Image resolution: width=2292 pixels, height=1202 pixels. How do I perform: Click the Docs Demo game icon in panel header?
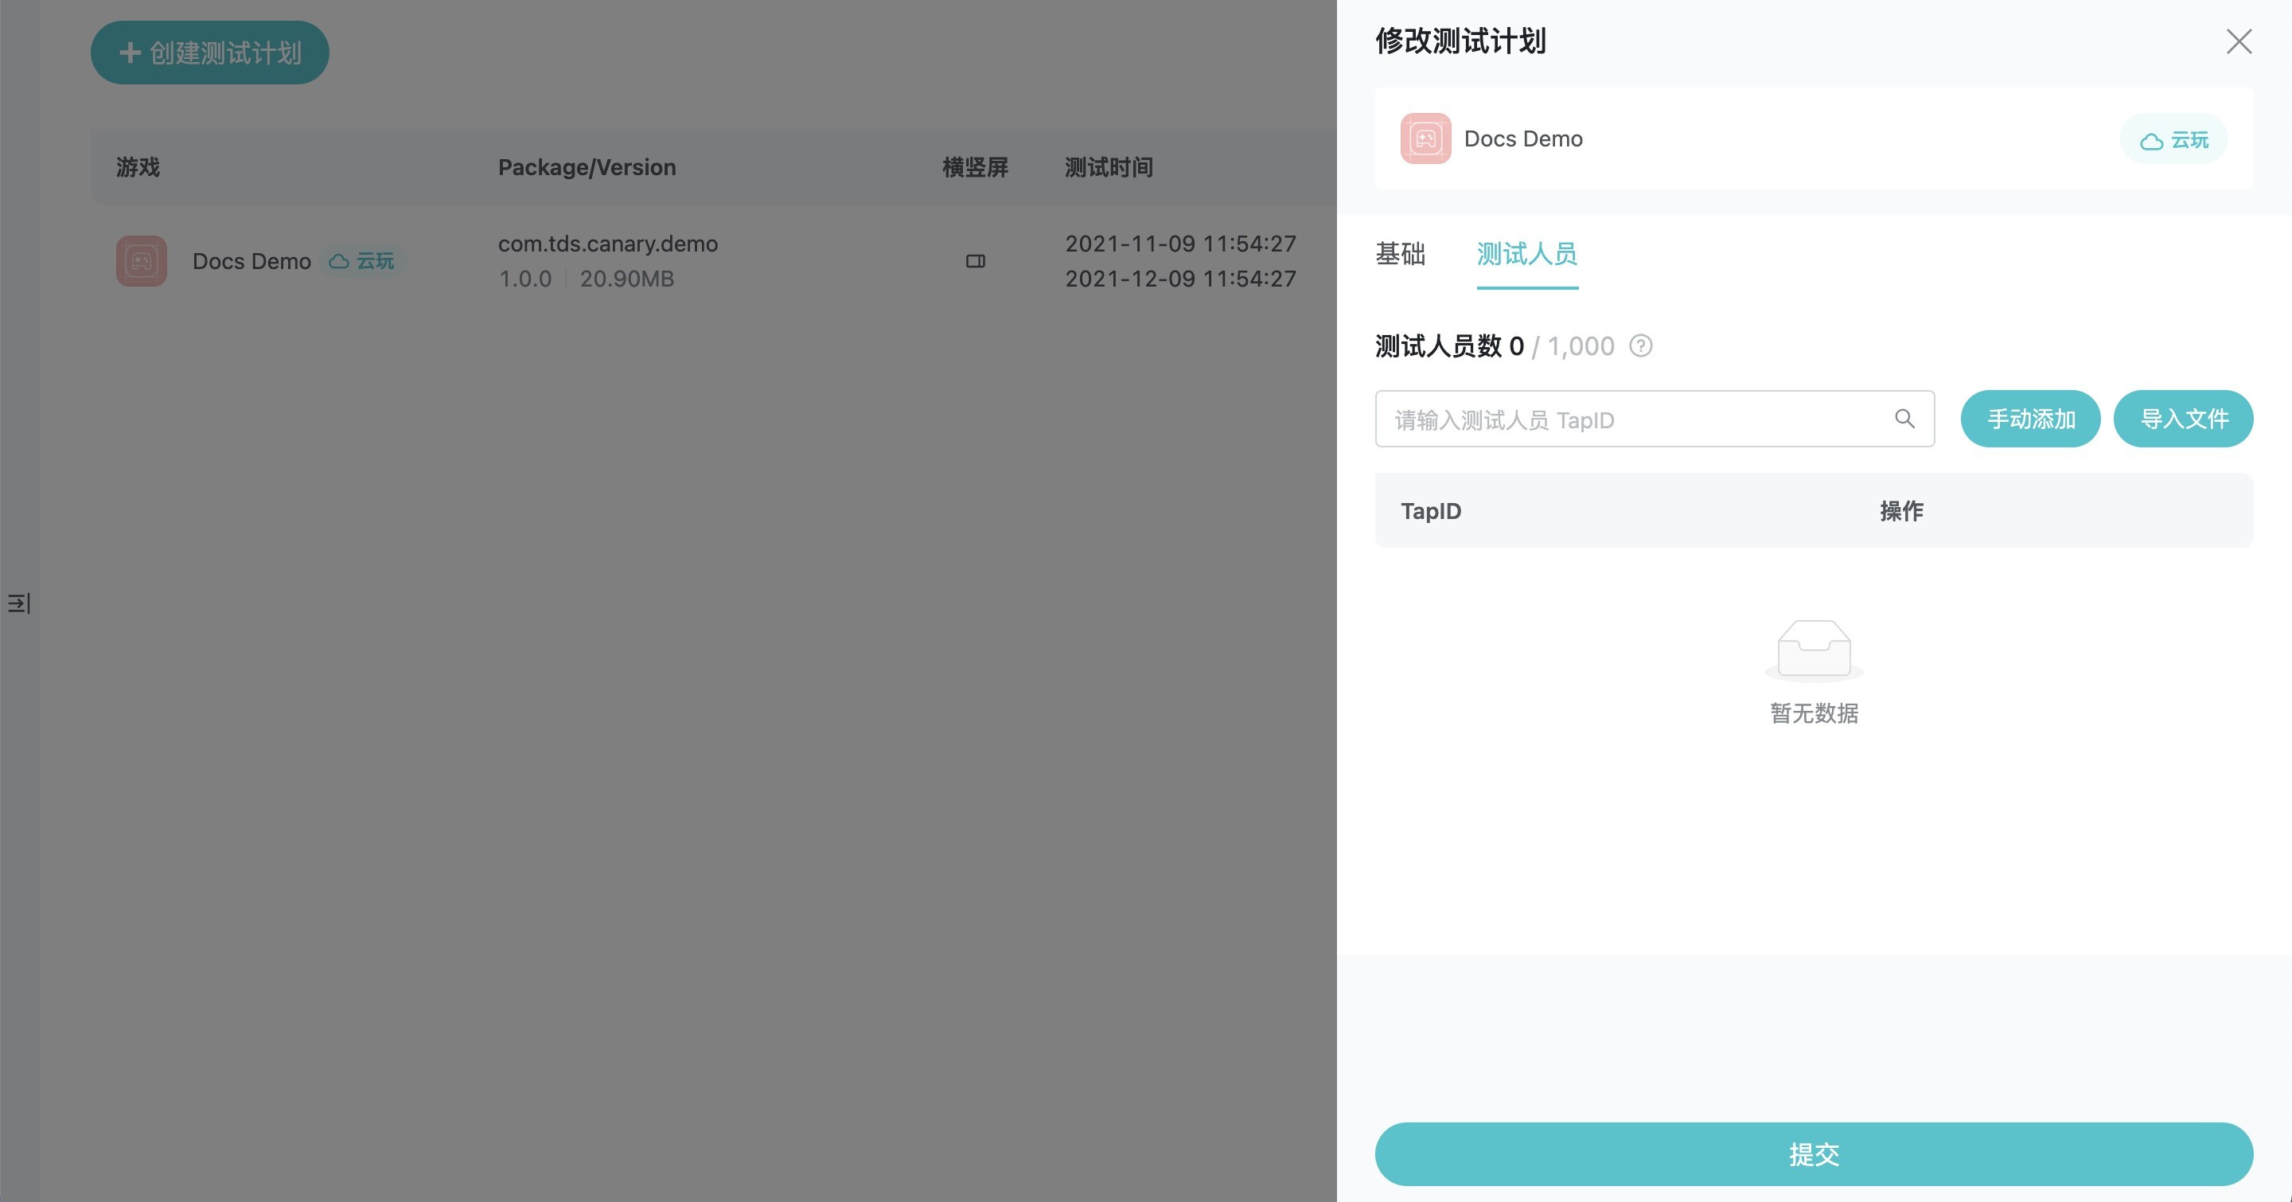1425,139
